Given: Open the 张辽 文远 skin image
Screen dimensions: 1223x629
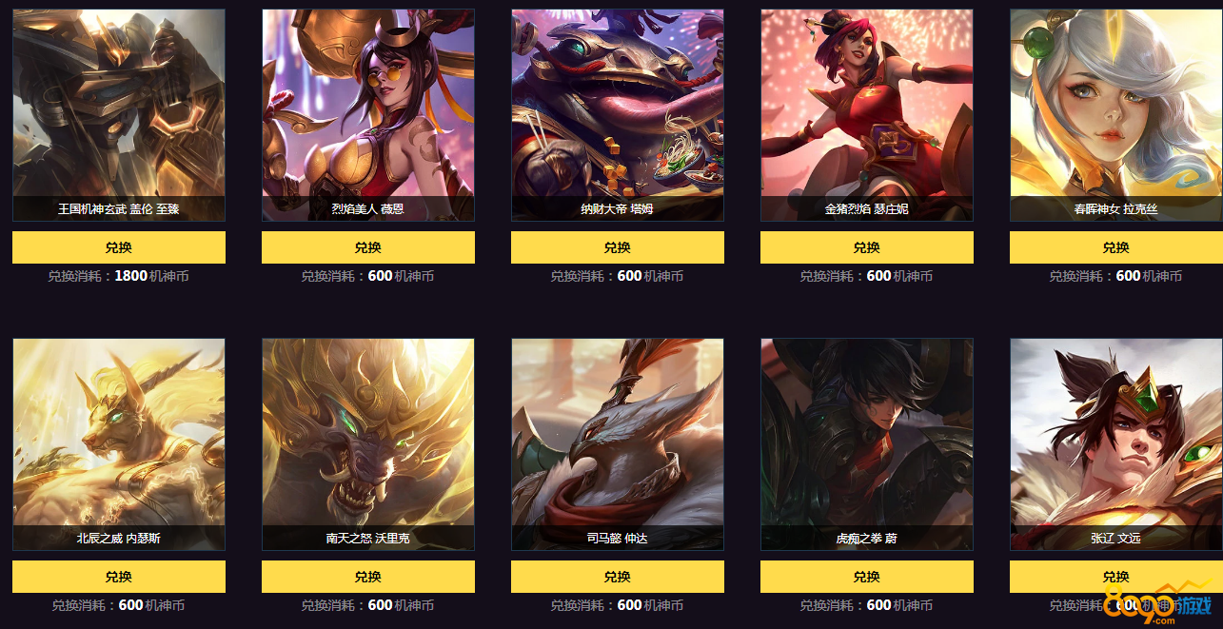Looking at the screenshot, I should (1116, 444).
